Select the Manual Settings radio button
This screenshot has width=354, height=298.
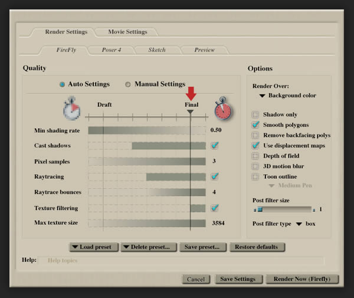click(128, 84)
